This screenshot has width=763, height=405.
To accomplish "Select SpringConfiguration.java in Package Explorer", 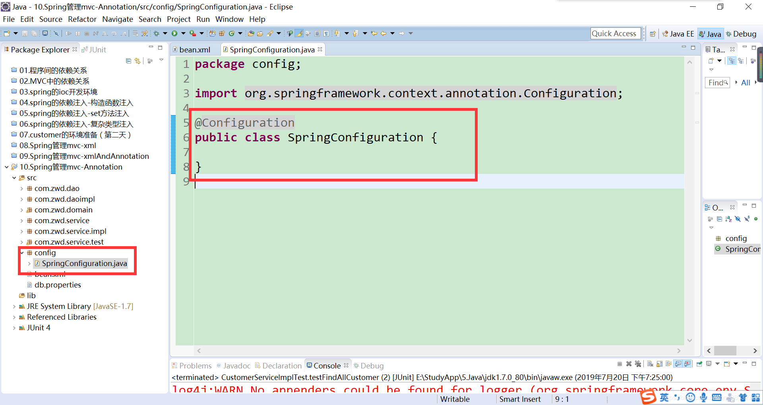I will [84, 264].
